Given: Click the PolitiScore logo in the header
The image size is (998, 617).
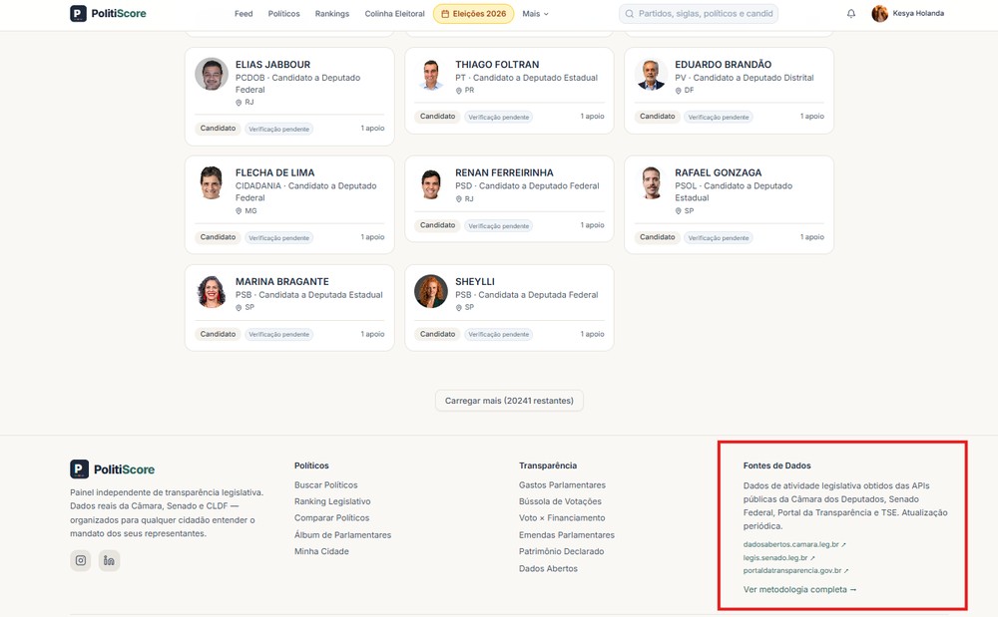Looking at the screenshot, I should pos(108,13).
